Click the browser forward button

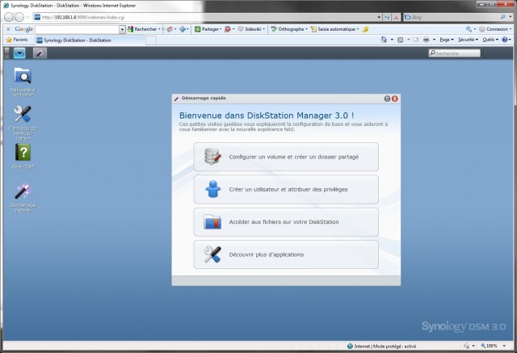tap(19, 17)
